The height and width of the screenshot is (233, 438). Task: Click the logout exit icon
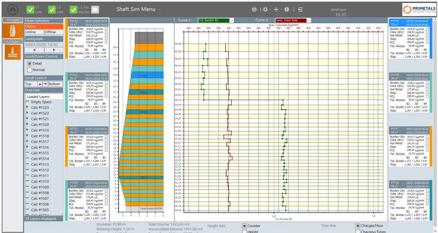coord(300,10)
